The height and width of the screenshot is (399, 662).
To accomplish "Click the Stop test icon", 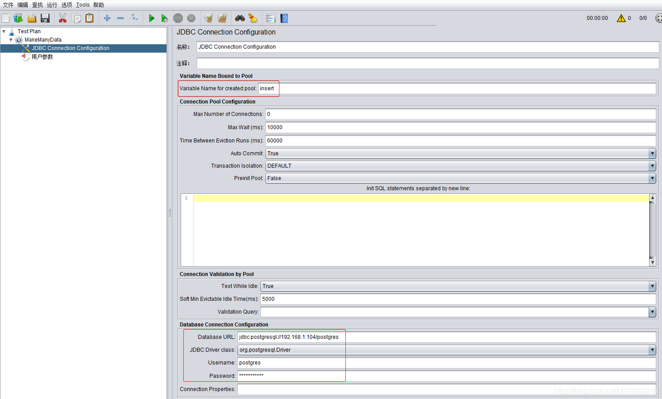I will (178, 18).
